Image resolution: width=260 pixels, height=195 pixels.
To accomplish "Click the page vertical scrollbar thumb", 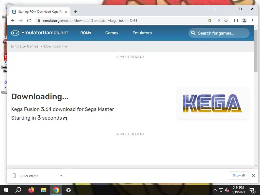I will click(x=256, y=51).
